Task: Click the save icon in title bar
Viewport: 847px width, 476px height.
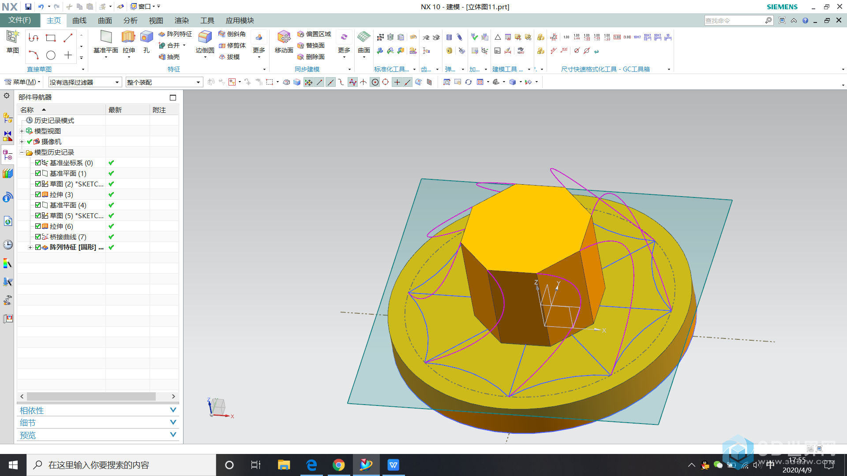Action: tap(28, 7)
